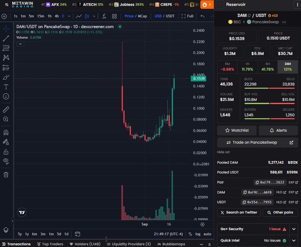301x247 pixels.
Task: Expand the Go+ Security section
Action: [294, 229]
